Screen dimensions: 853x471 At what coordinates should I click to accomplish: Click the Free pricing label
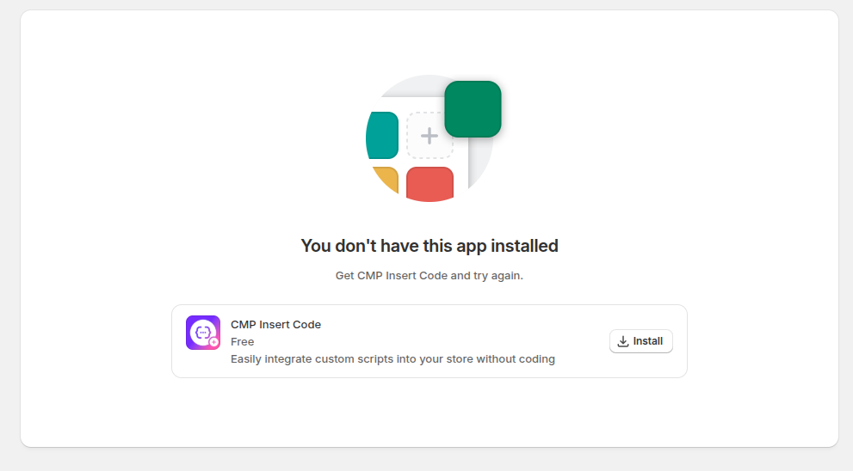point(242,341)
